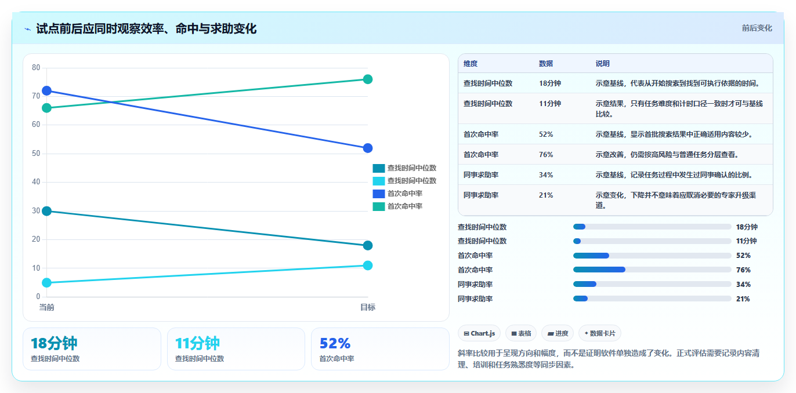The width and height of the screenshot is (796, 393).
Task: Click the 说明 column header
Action: [603, 64]
